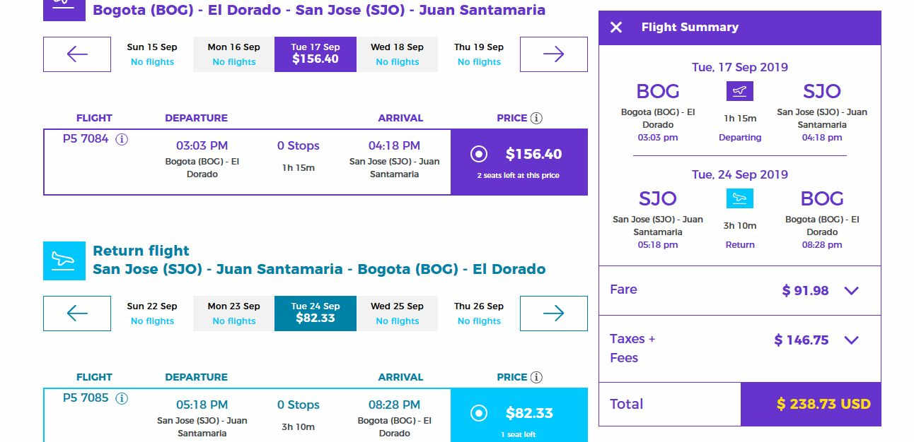
Task: Click info icon beside departure PRICE header
Action: coord(536,118)
